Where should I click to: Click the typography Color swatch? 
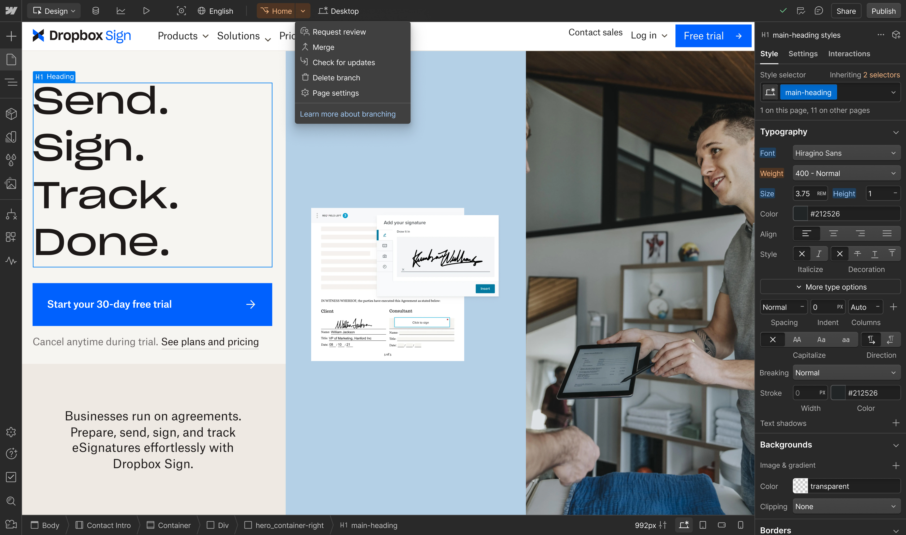801,214
